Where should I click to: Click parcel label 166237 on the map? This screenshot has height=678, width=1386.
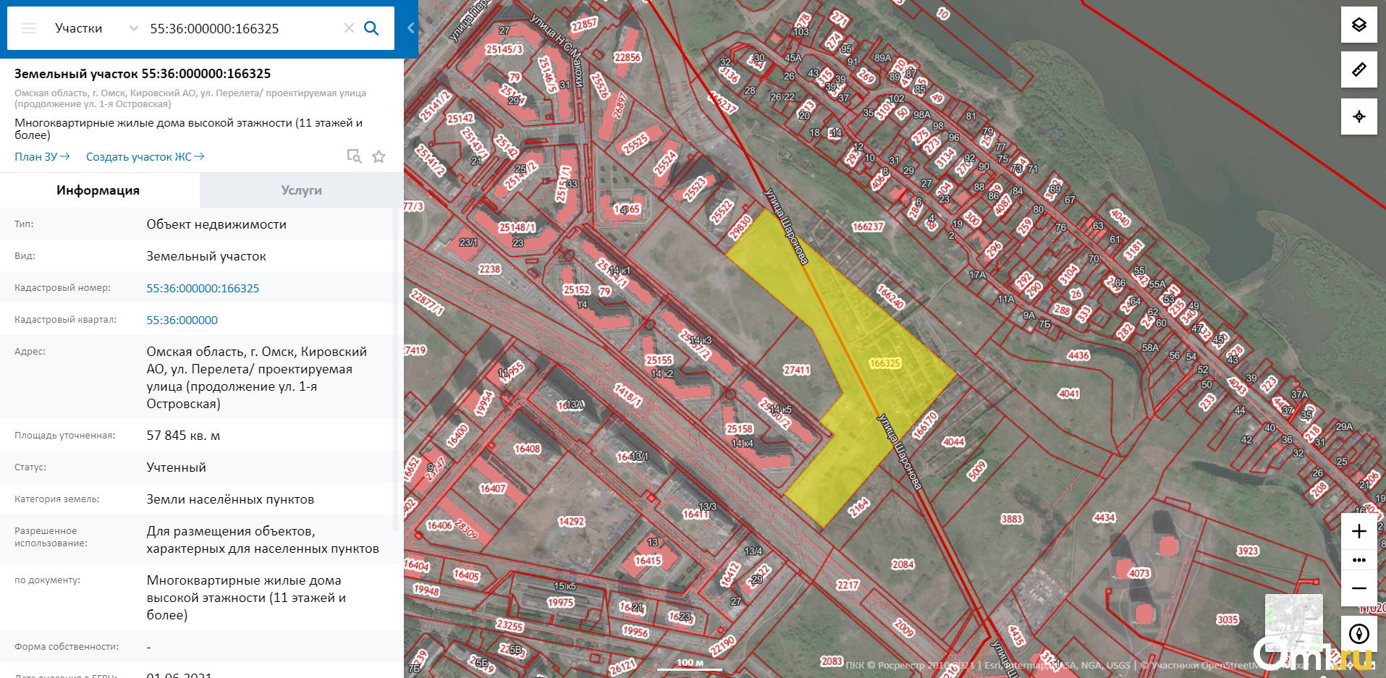tap(868, 226)
